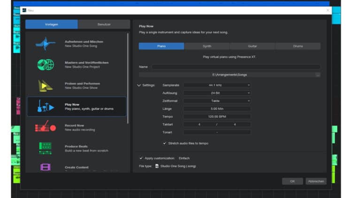Select the Record Now red icon
This screenshot has height=198, width=352.
46,127
